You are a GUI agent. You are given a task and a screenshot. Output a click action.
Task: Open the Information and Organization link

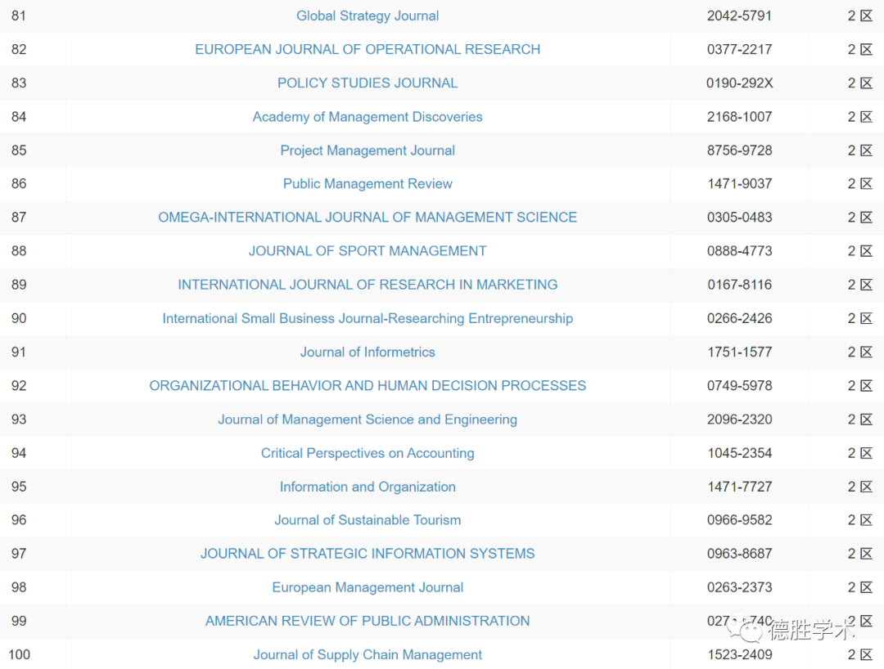(368, 487)
